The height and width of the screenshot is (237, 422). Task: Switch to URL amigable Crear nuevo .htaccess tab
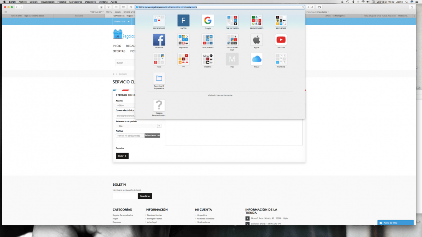pos(386,16)
